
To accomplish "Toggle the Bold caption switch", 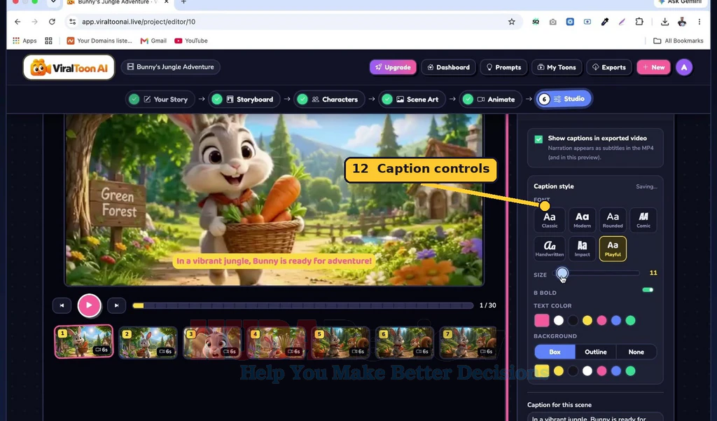I will tap(648, 290).
